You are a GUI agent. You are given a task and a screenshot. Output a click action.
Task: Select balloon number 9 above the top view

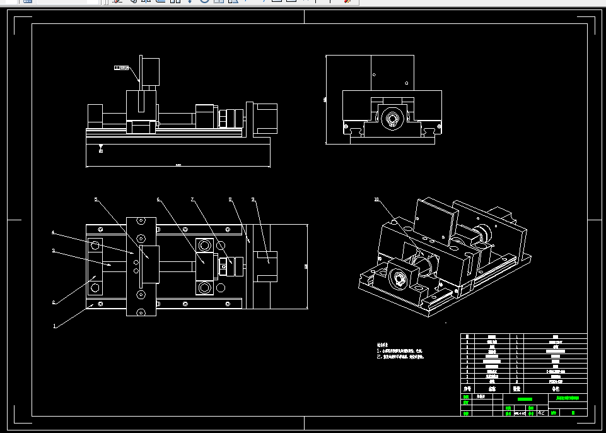[253, 199]
